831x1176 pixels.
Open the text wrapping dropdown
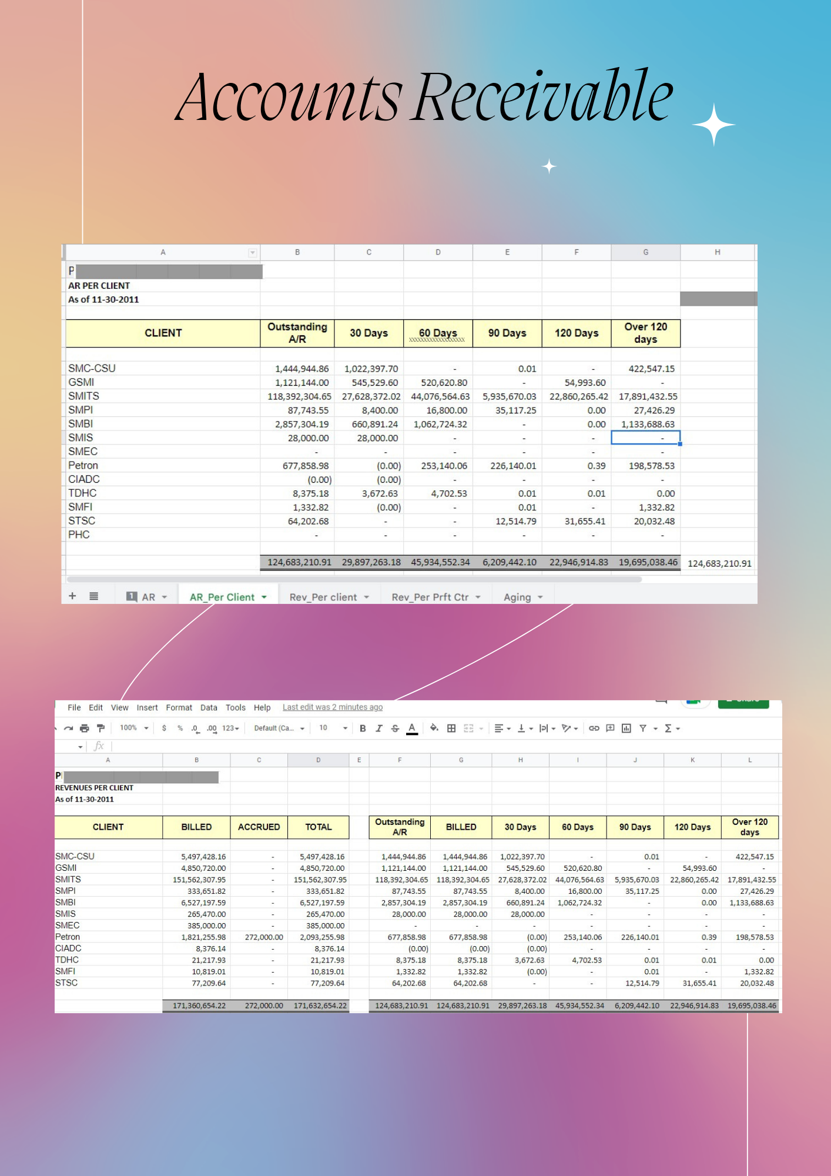[x=547, y=729]
